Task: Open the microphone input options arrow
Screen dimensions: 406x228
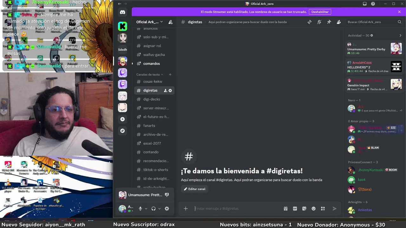Action: [146, 209]
